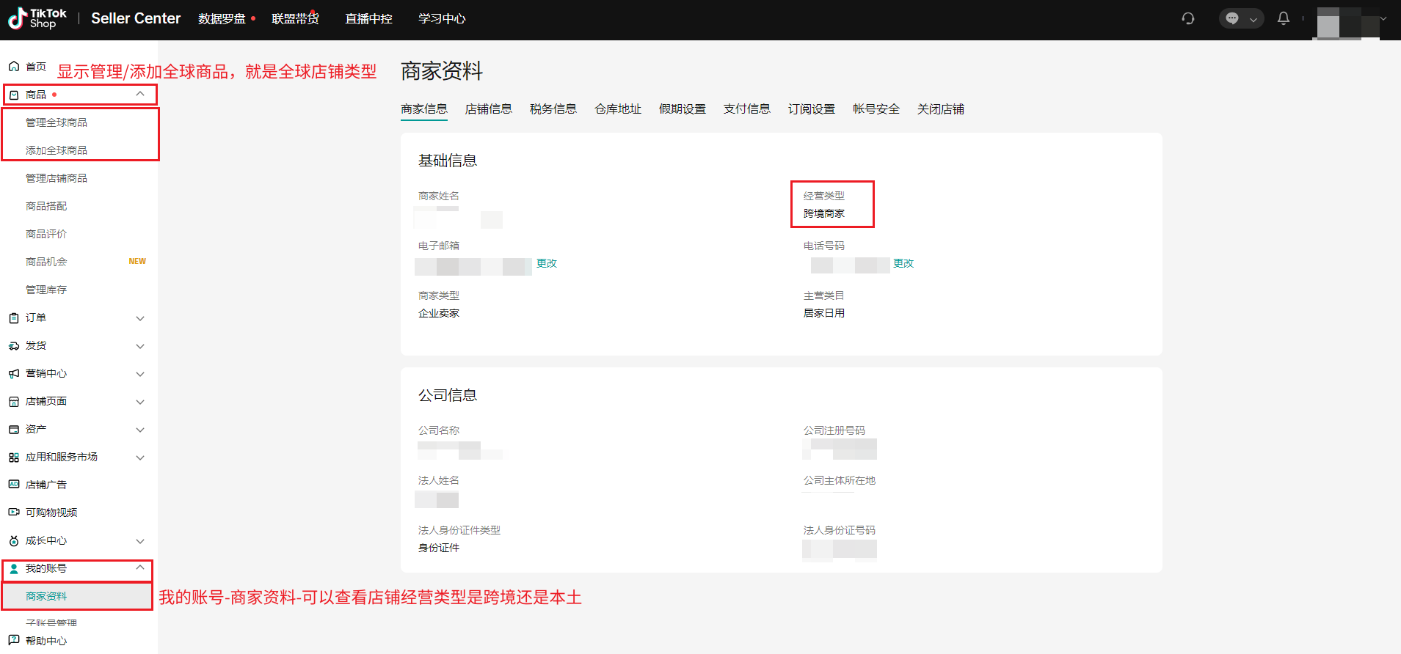Click the 帮助中心 help icon
1401x654 pixels.
coord(14,640)
